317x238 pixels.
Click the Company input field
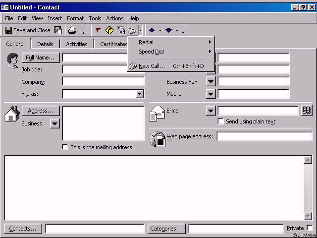coord(103,82)
